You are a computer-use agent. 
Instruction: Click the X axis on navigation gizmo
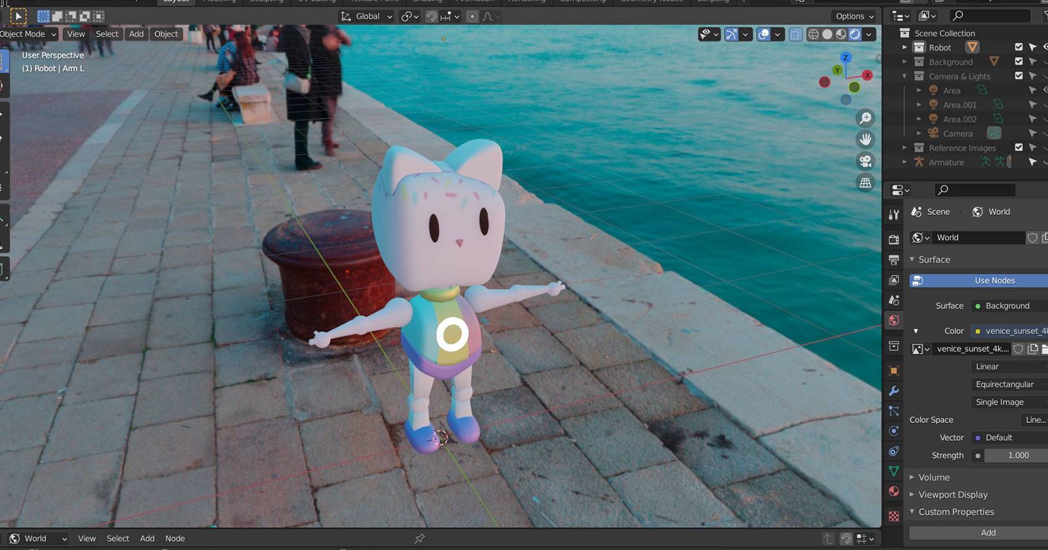(867, 75)
